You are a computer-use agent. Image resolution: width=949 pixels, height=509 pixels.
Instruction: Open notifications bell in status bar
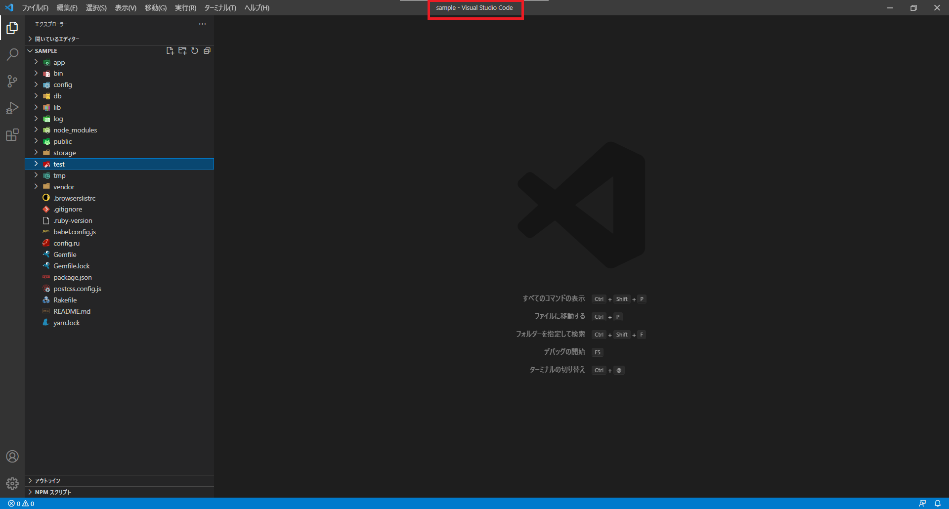coord(938,504)
